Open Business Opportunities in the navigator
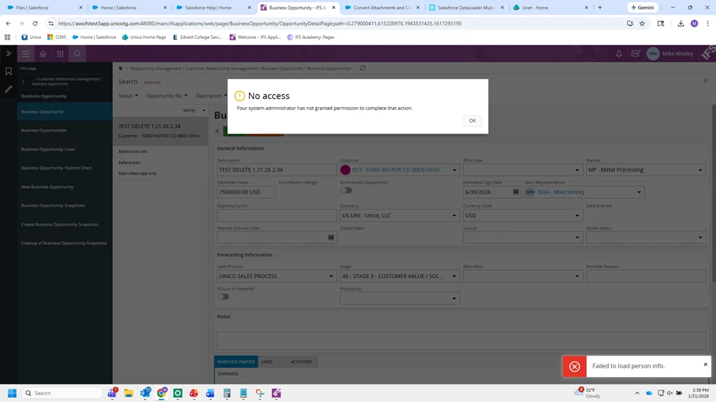 pos(44,131)
